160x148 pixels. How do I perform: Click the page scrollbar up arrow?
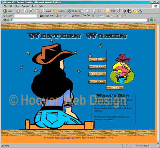pos(158,24)
